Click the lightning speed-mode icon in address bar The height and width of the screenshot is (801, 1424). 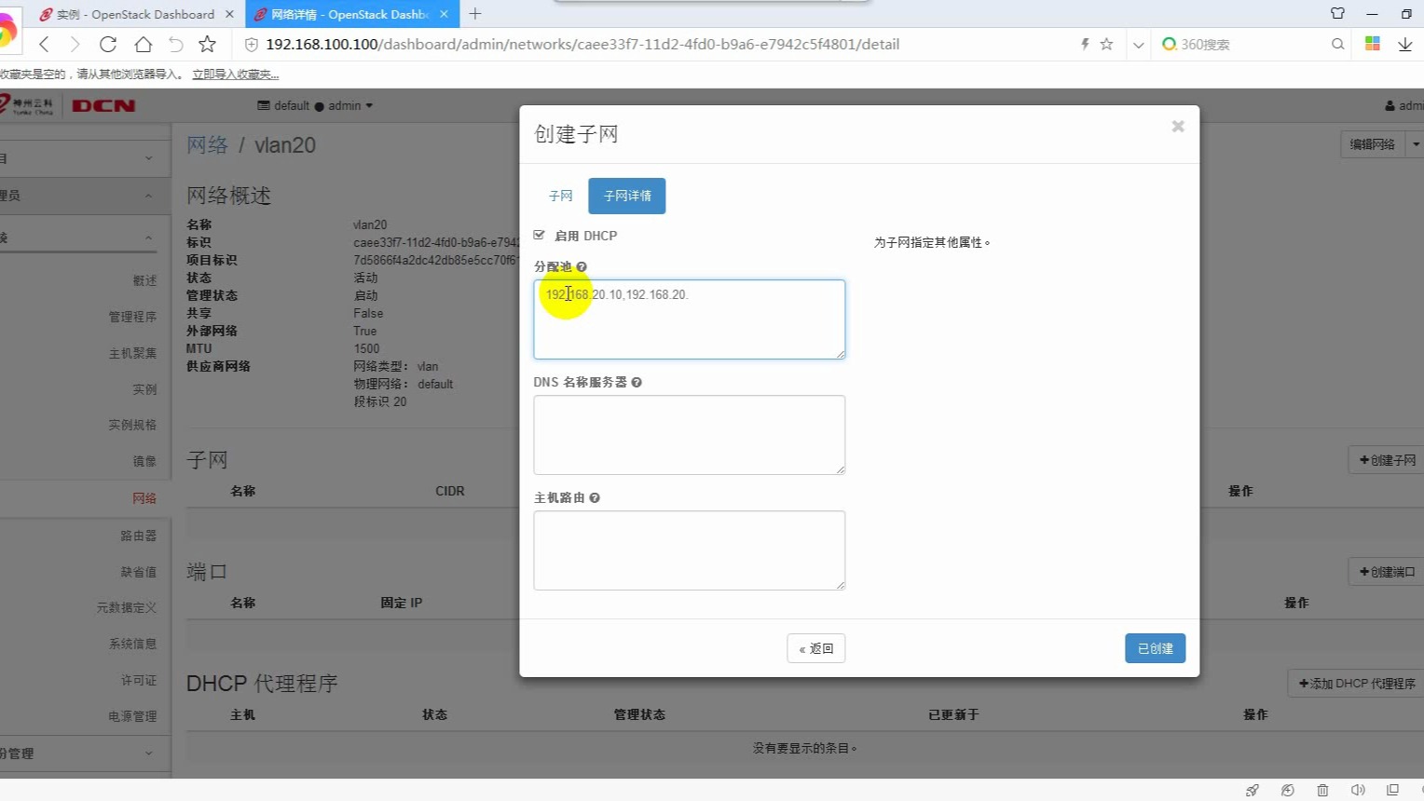1085,44
